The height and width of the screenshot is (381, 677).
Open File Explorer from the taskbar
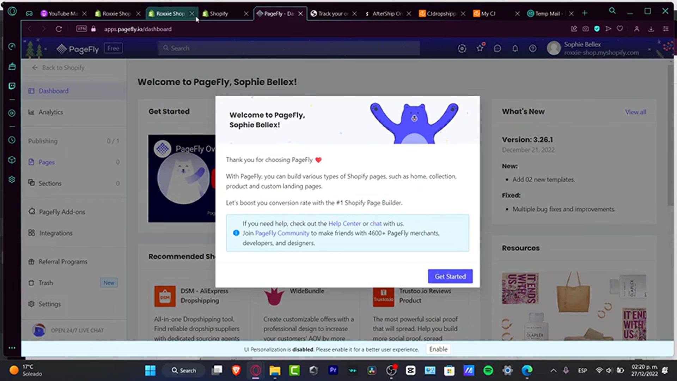275,370
